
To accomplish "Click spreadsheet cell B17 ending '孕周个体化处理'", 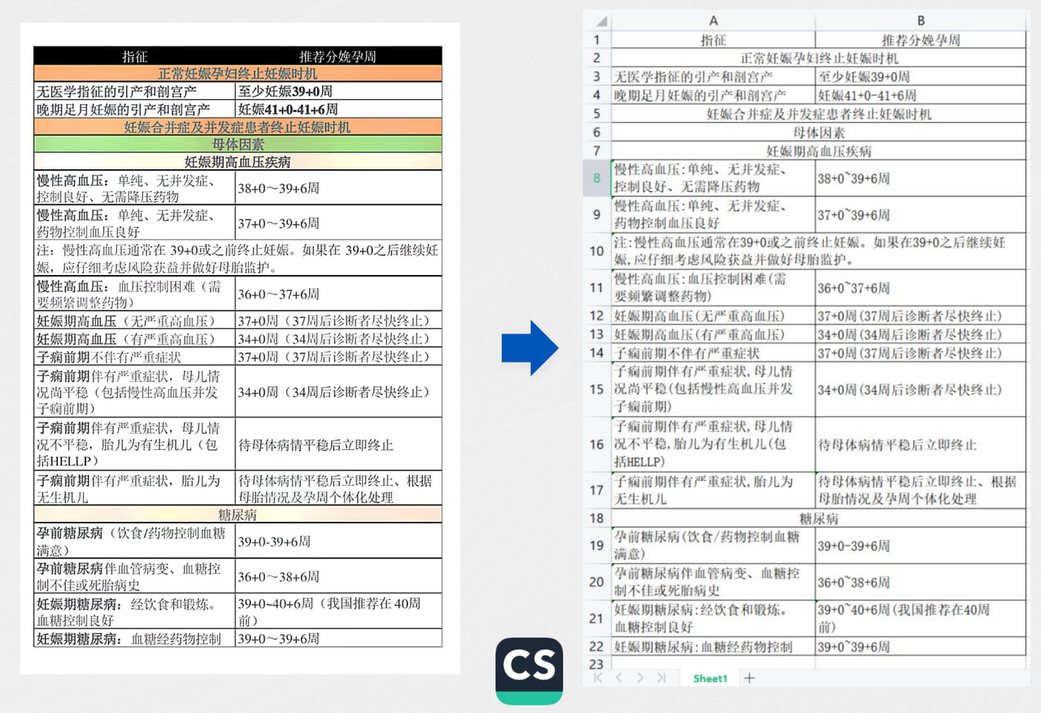I will point(921,490).
